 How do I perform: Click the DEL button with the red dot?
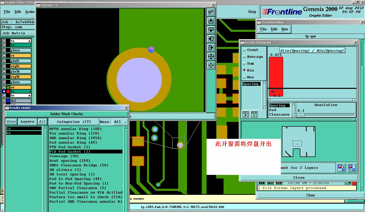245,114
